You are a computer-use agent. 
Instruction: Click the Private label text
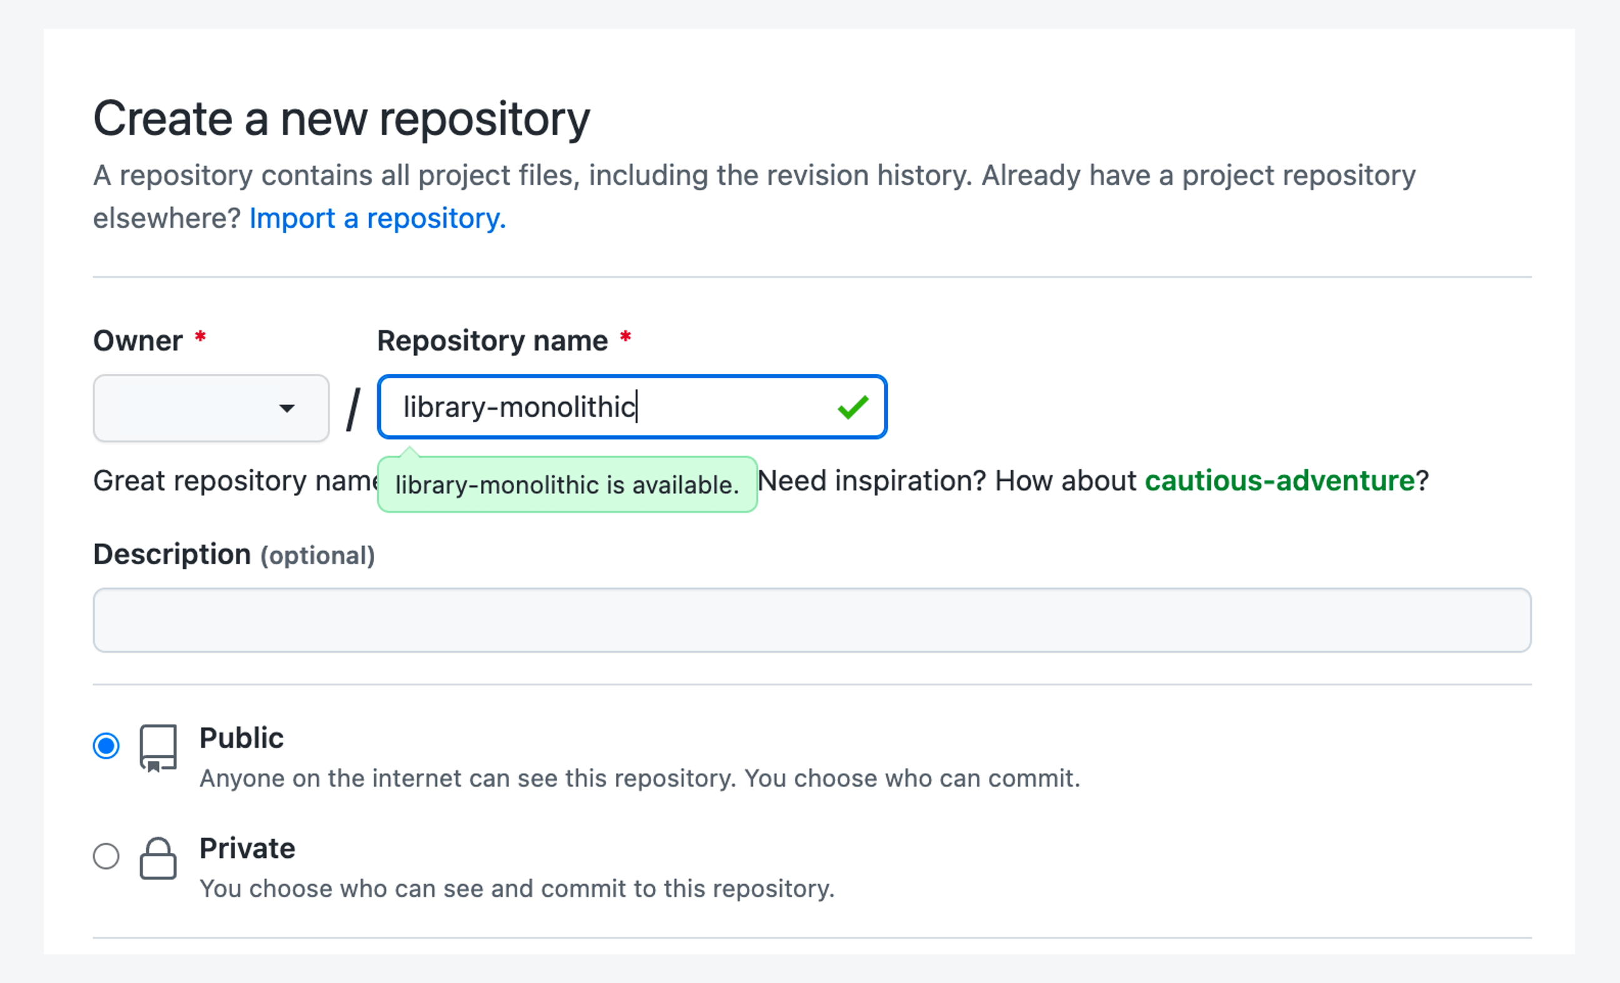[x=247, y=849]
